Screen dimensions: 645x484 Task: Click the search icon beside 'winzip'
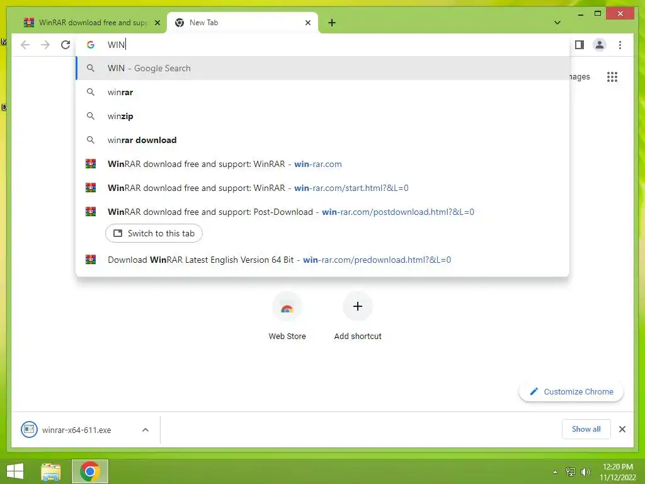pyautogui.click(x=91, y=116)
